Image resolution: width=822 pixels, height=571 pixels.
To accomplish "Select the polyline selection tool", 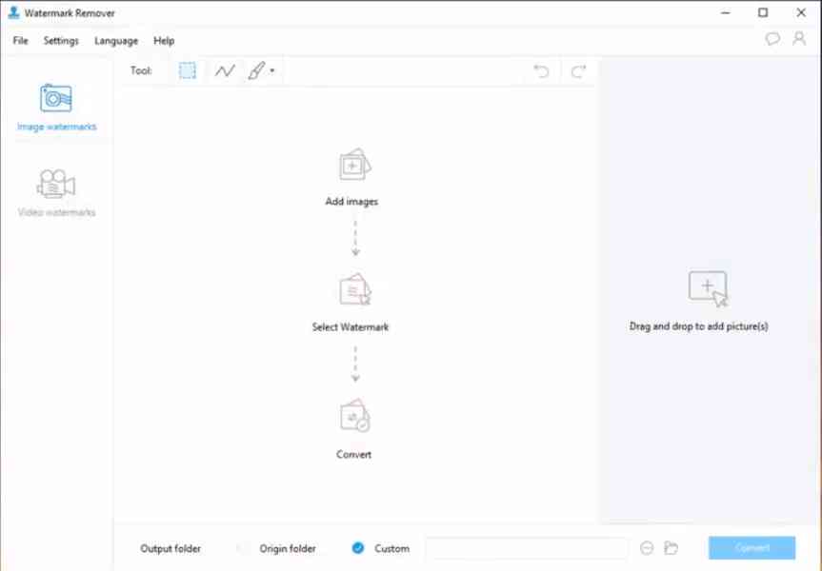I will tap(225, 70).
